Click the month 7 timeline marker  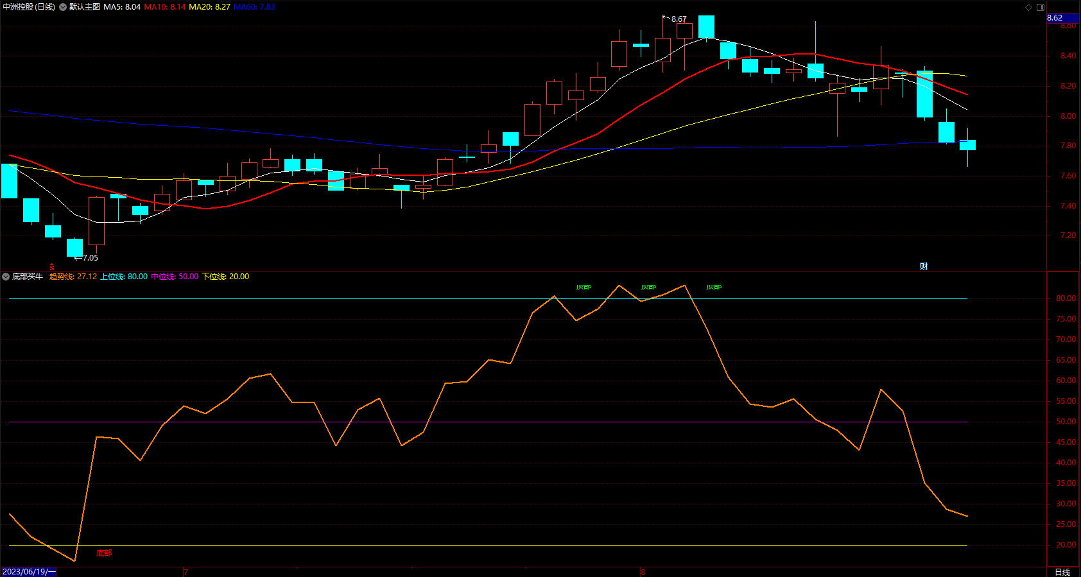(186, 573)
